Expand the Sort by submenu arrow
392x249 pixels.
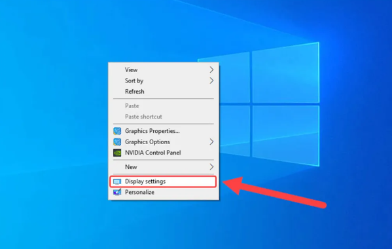point(211,81)
